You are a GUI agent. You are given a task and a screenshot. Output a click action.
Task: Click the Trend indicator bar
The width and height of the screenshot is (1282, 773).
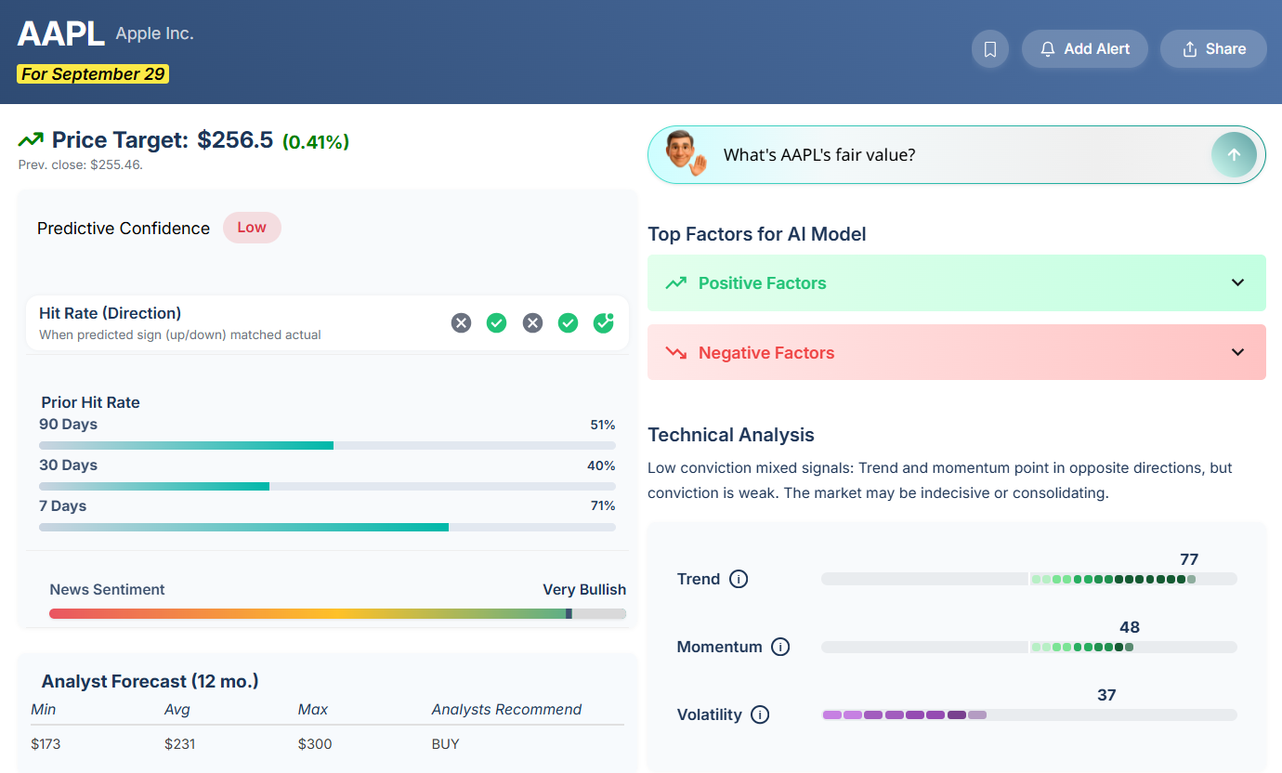1029,579
